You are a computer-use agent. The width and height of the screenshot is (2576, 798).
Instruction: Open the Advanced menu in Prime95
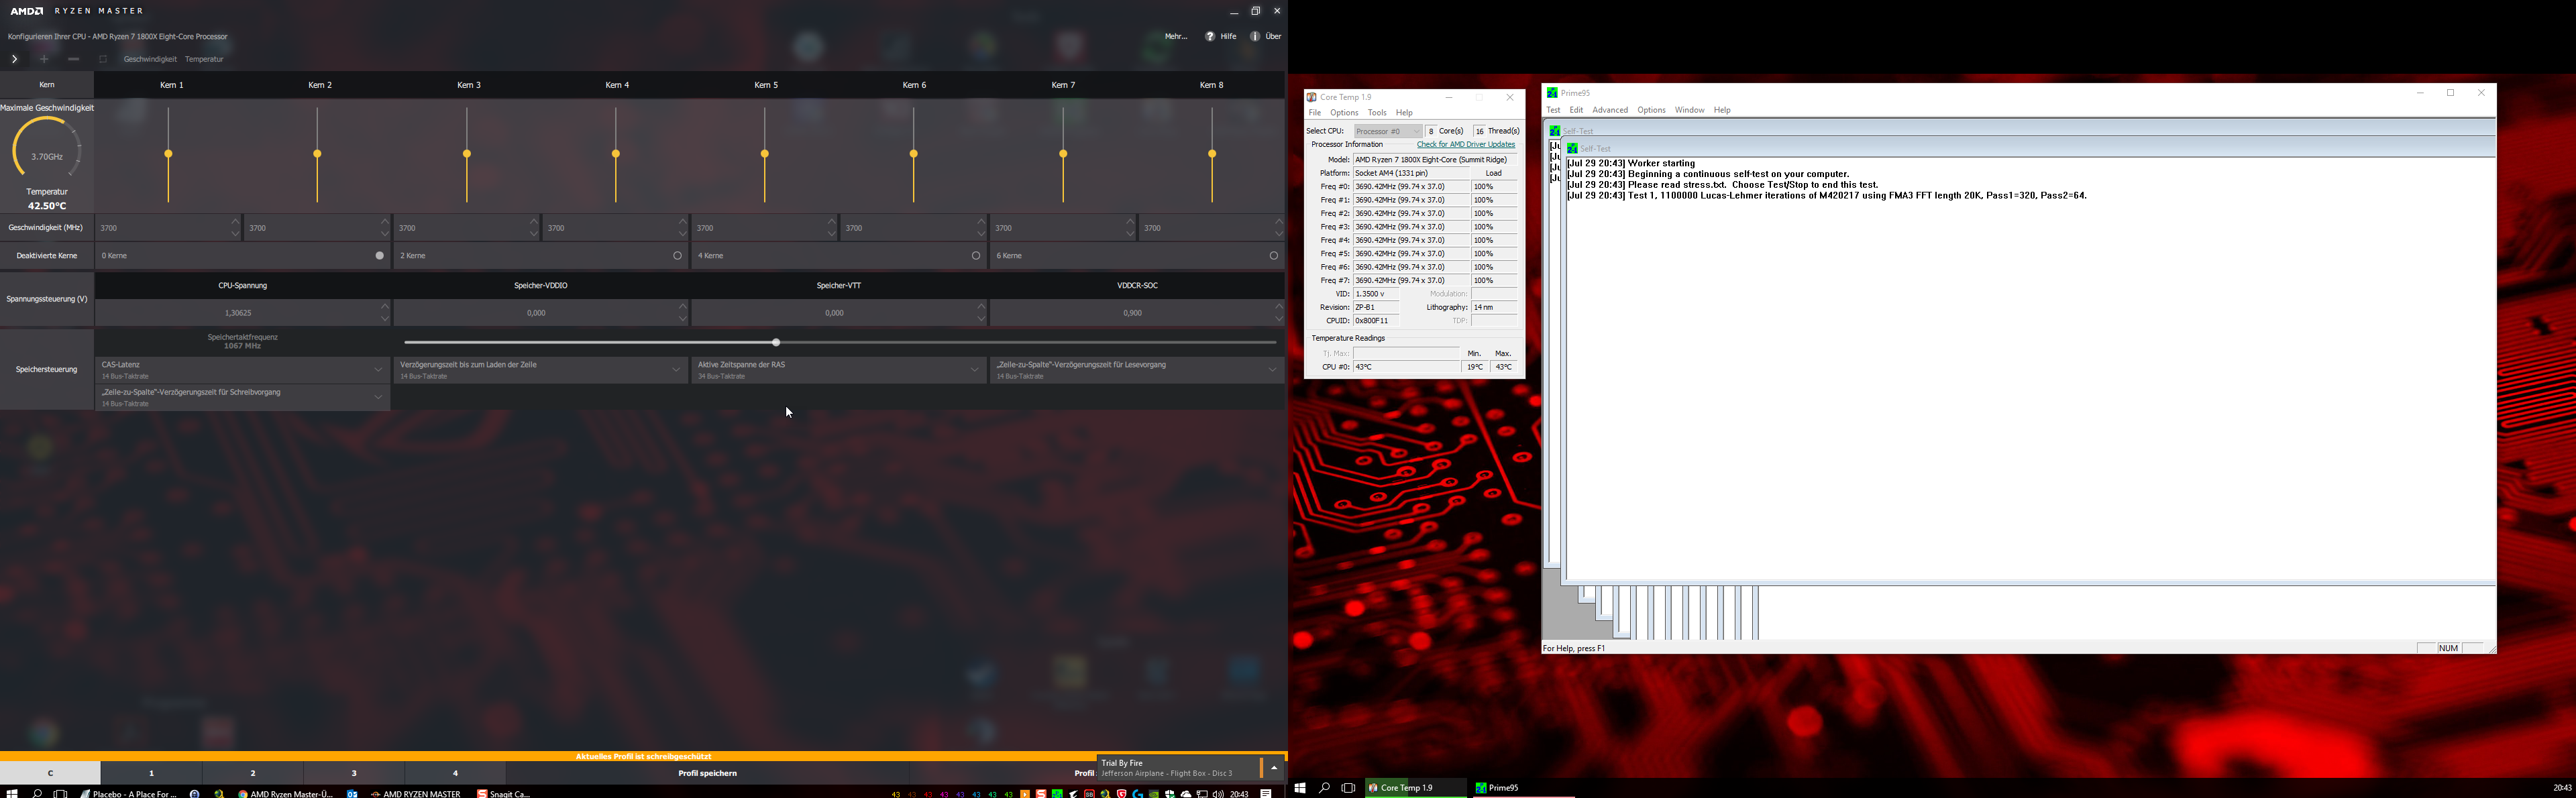(x=1610, y=110)
